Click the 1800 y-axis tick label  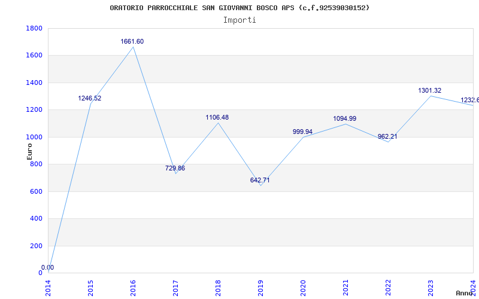pos(34,28)
